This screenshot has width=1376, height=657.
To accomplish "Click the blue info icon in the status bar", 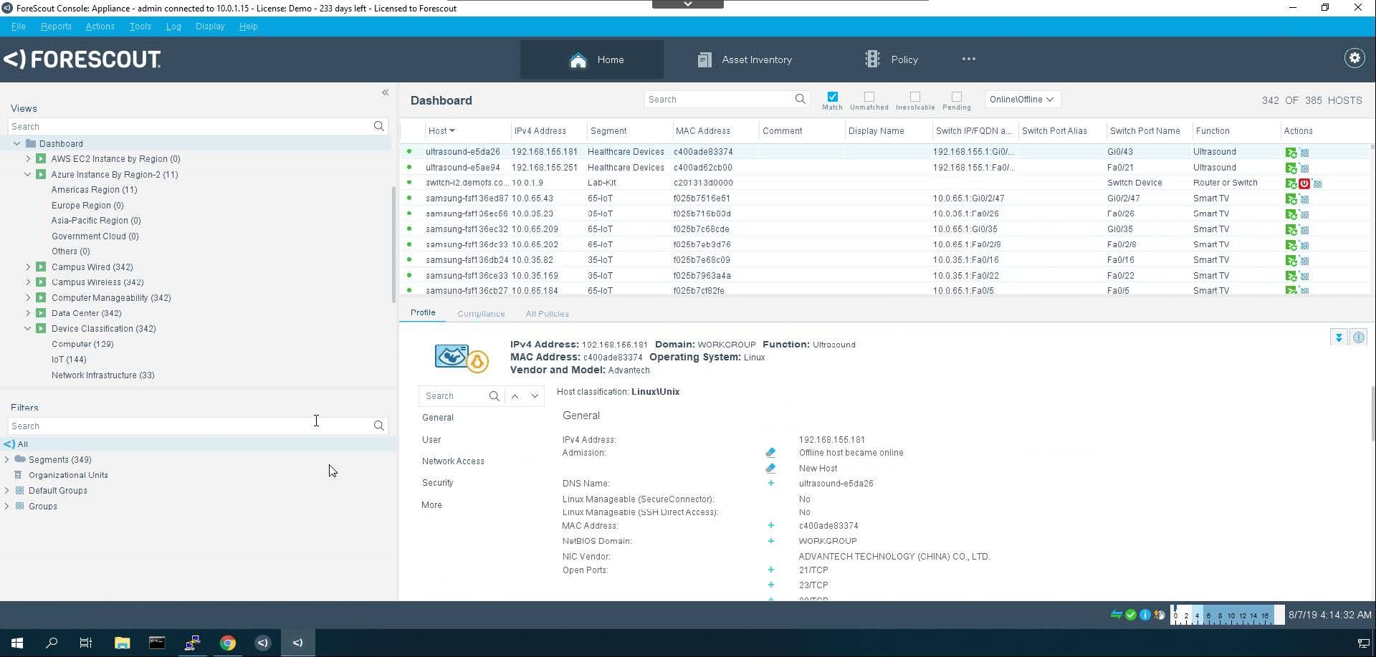I will [x=1145, y=615].
